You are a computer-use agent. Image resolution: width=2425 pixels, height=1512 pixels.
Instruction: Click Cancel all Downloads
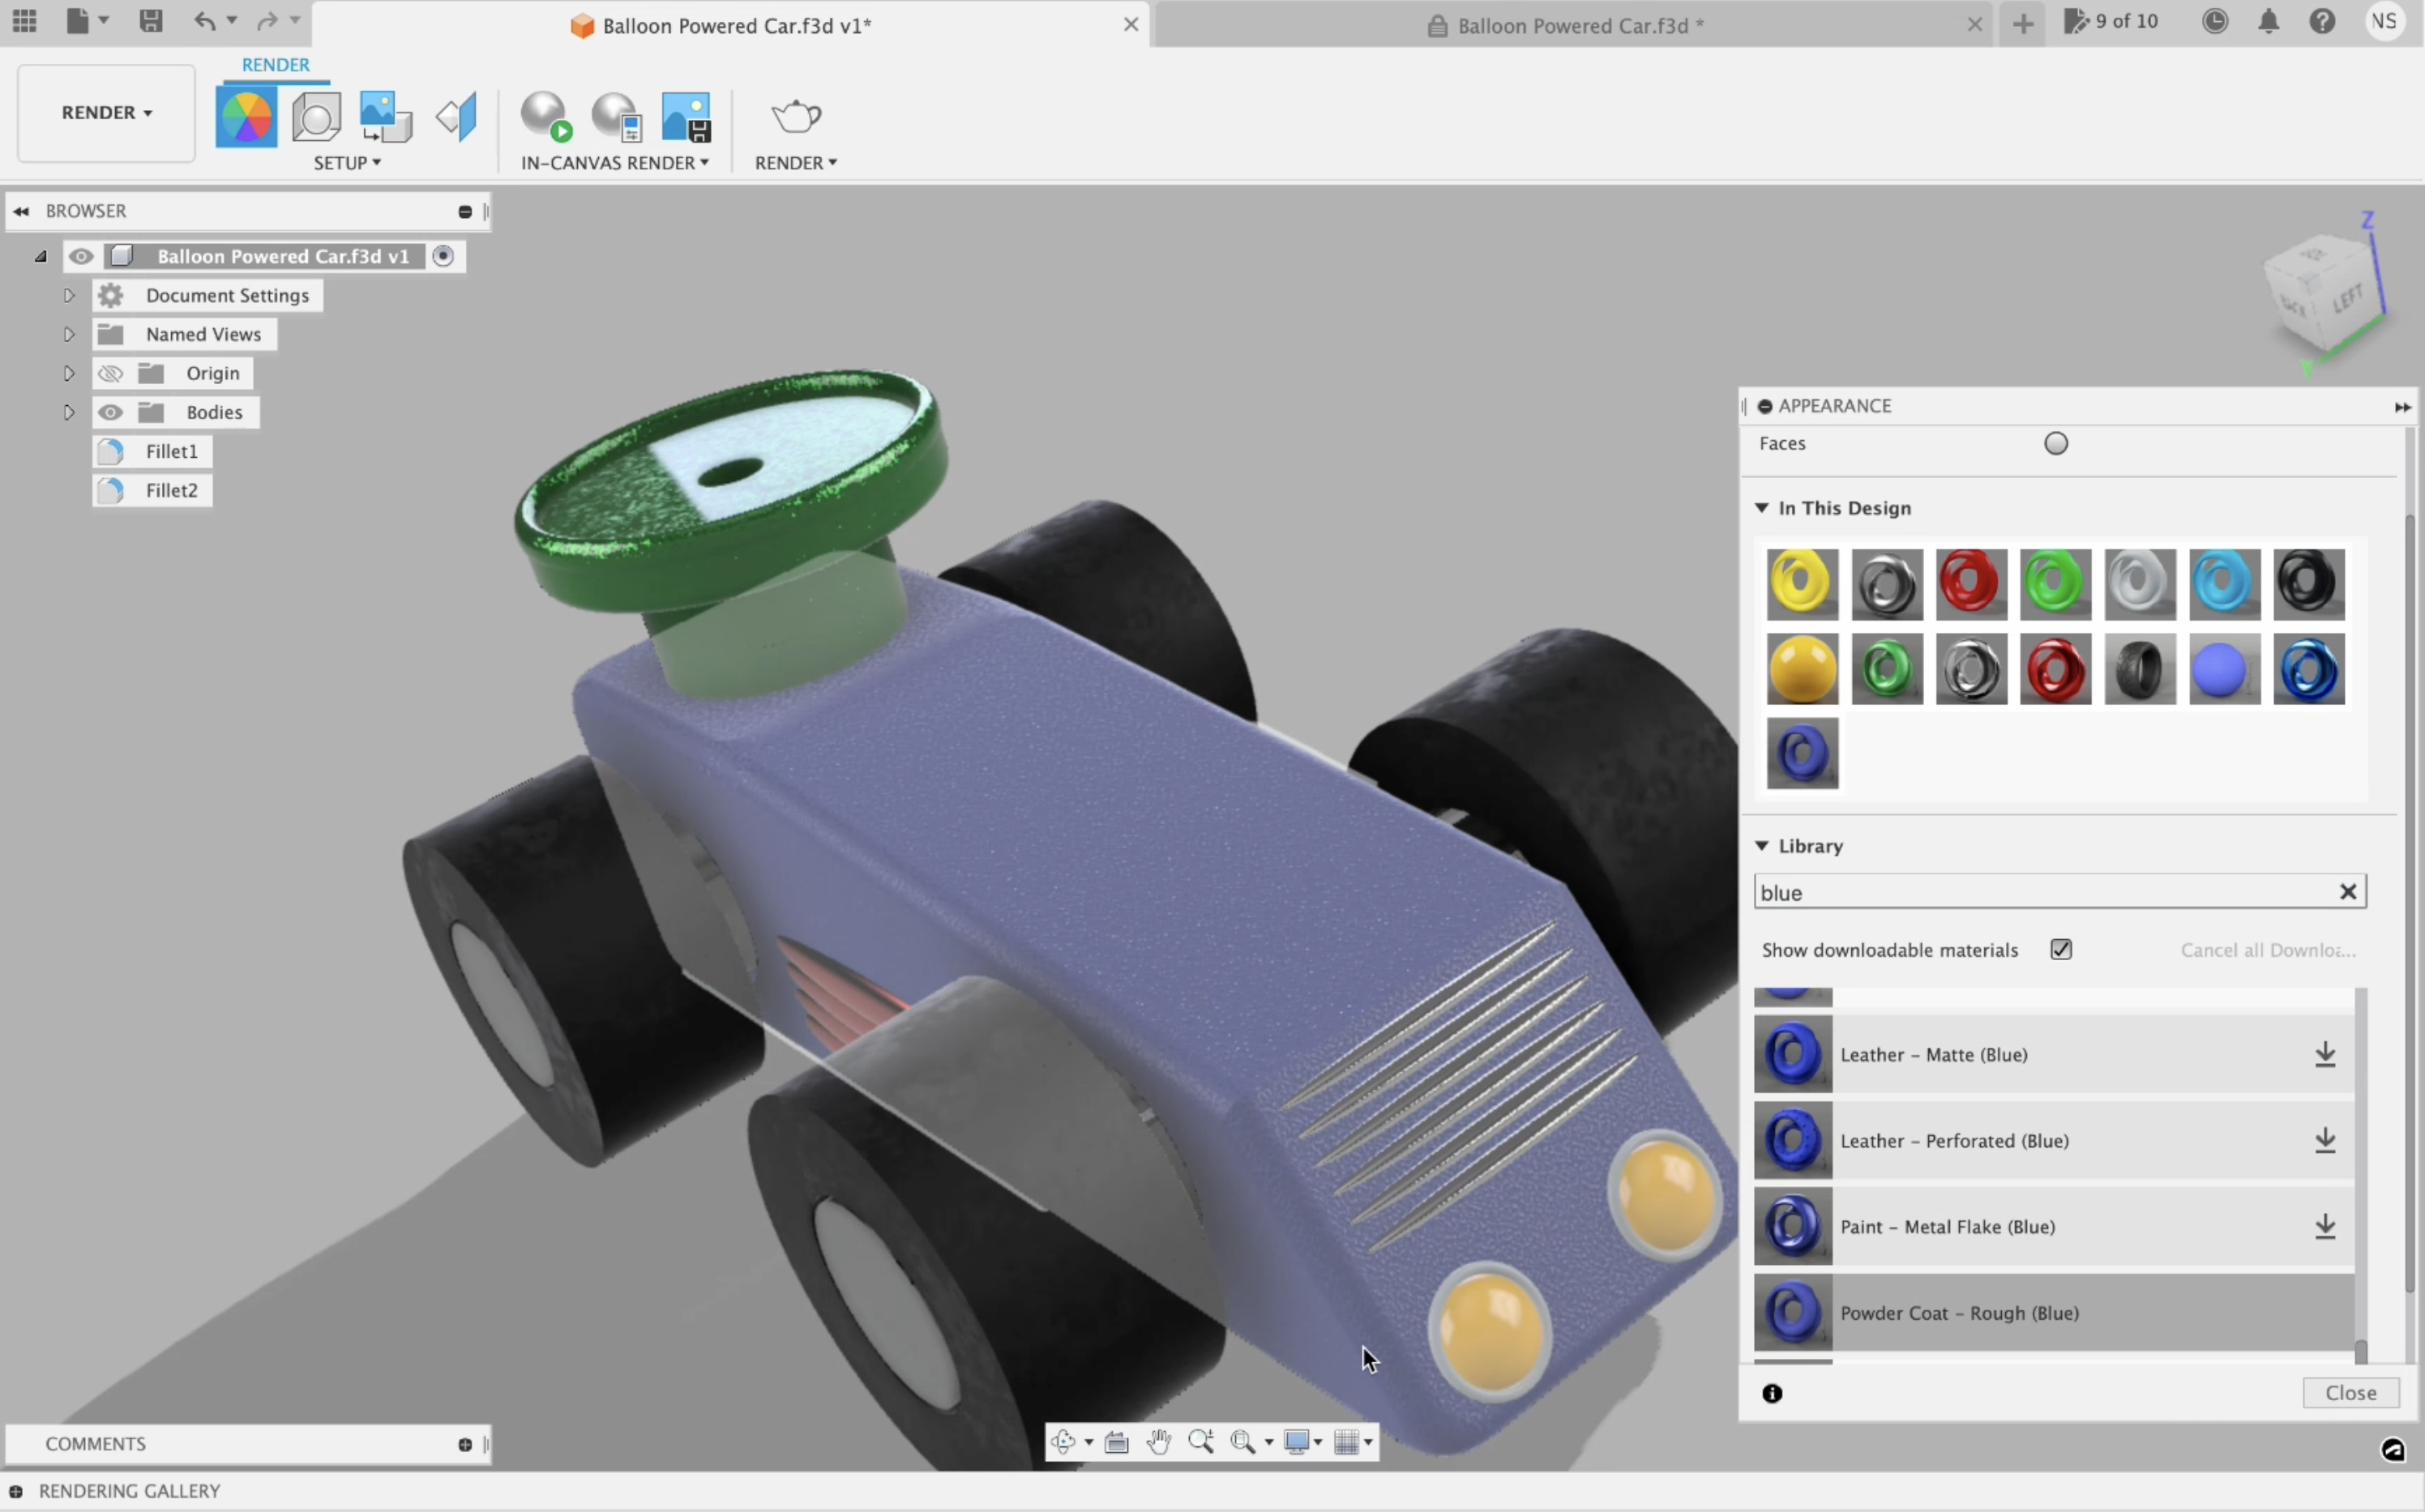coord(2266,949)
